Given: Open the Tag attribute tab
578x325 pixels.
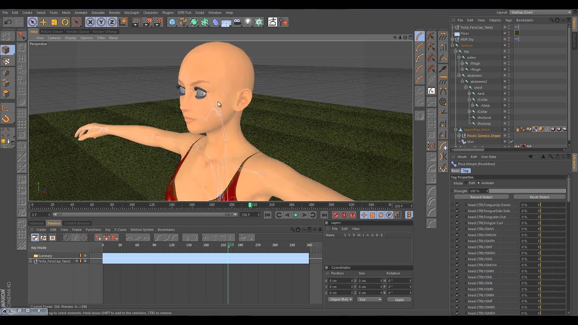Looking at the screenshot, I should pyautogui.click(x=466, y=171).
